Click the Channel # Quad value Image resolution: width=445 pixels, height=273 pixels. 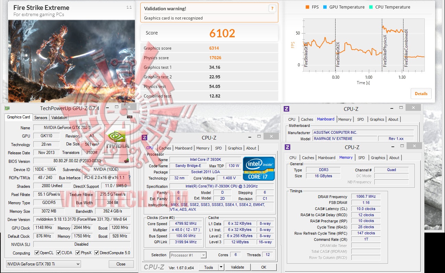[391, 170]
